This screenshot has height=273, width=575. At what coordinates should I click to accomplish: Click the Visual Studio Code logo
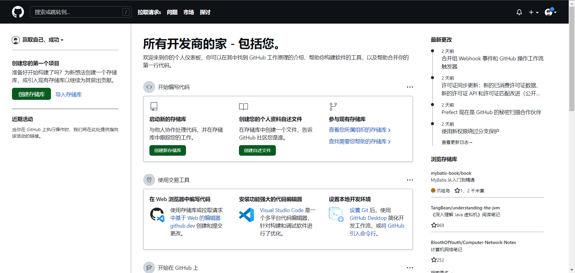(x=246, y=215)
